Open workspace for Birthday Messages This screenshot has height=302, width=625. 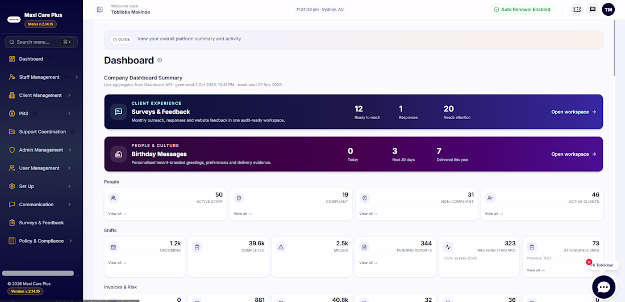[574, 154]
